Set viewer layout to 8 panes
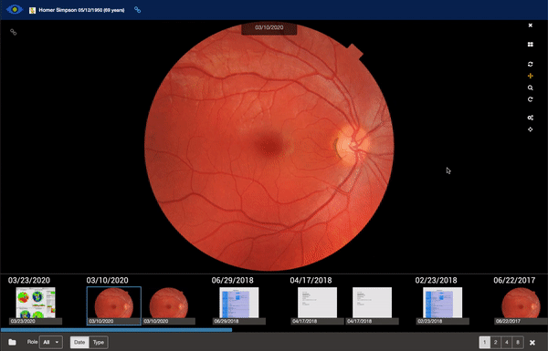Viewport: 548px width, 351px height. [518, 342]
